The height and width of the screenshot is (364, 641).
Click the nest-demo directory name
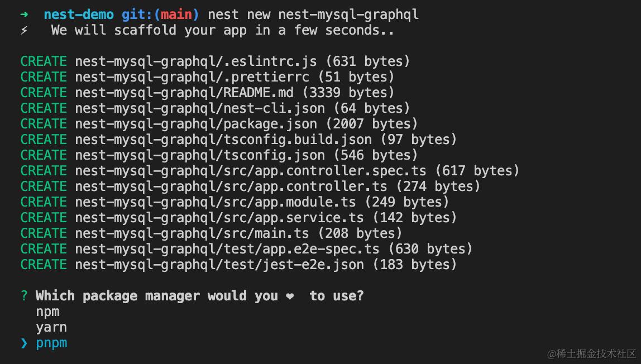tap(79, 15)
